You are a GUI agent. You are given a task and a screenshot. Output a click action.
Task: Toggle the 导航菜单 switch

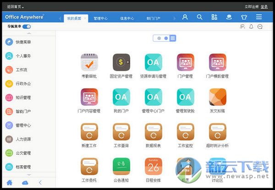tap(27, 27)
